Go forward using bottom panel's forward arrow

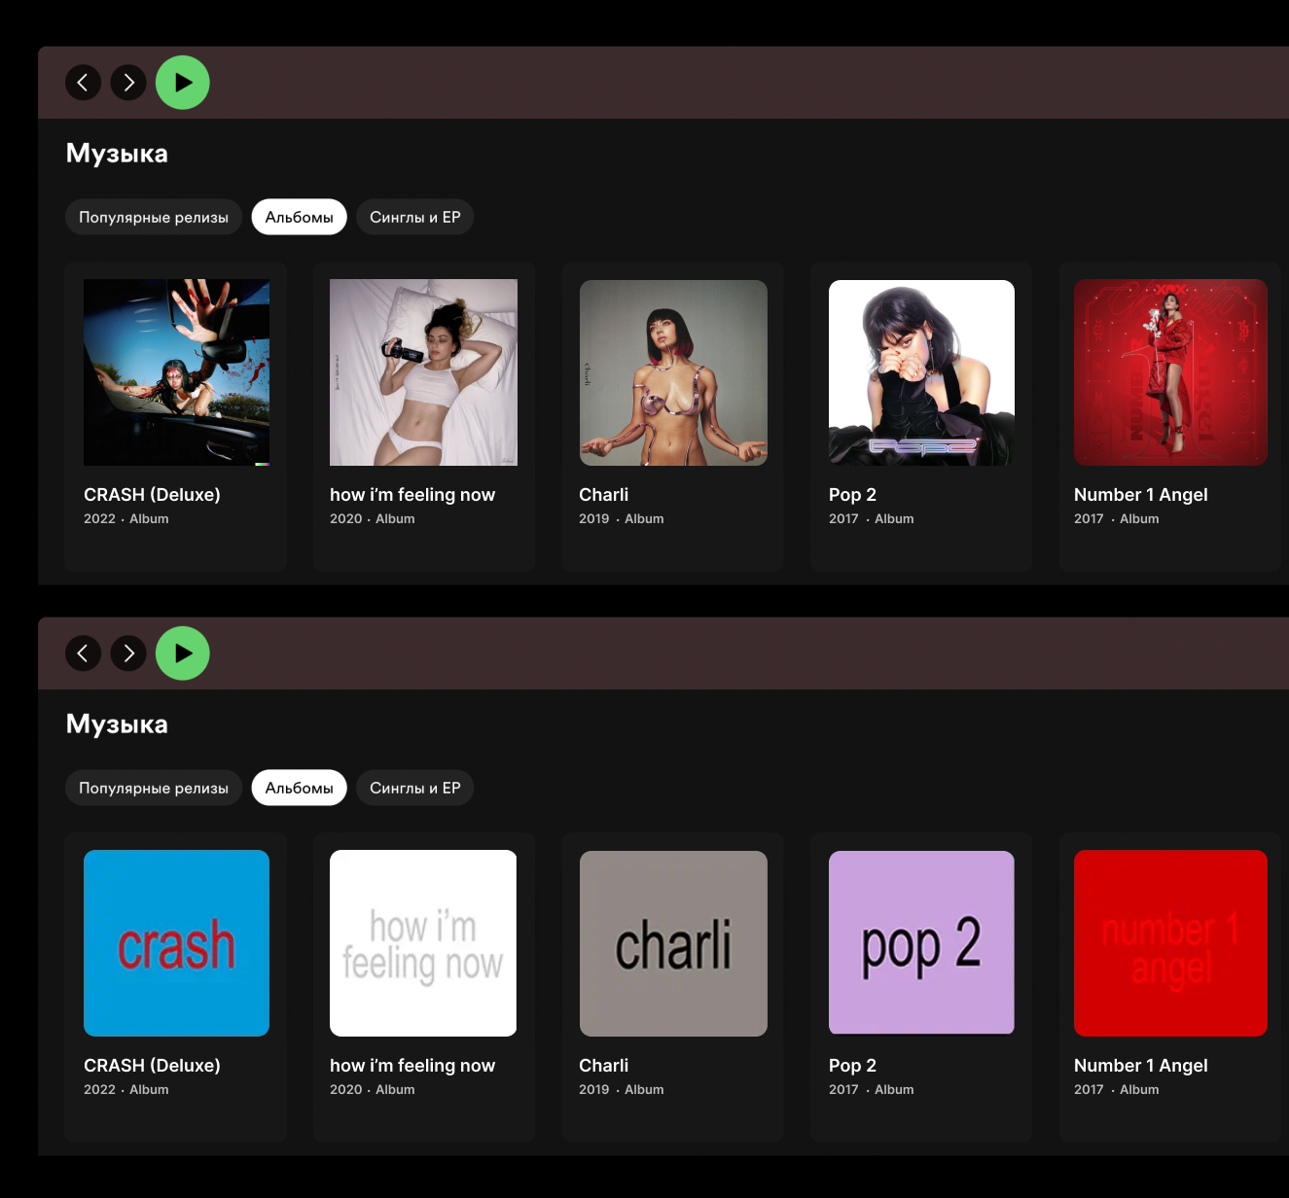click(x=128, y=653)
